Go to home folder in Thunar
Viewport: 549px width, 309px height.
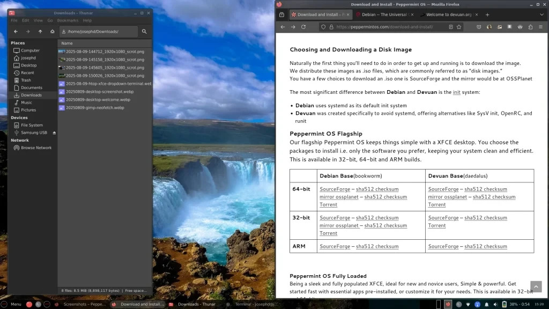point(53,32)
